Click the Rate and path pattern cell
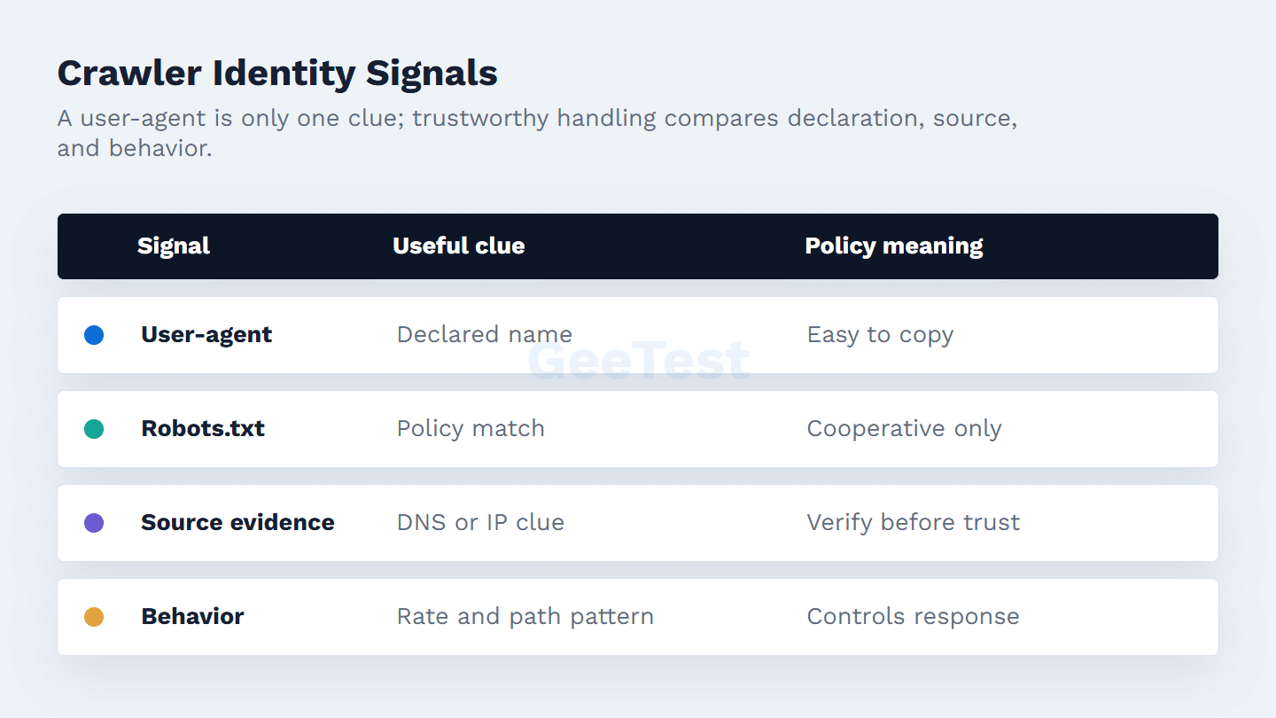 click(x=525, y=617)
